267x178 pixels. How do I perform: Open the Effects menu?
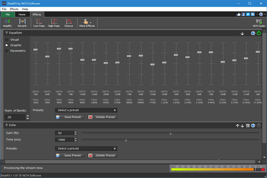[x=14, y=9]
